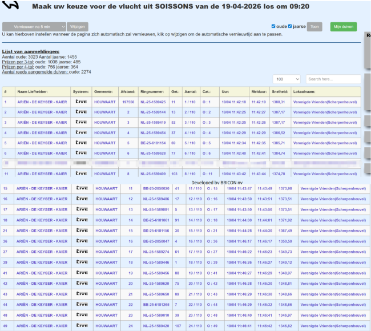The image size is (371, 331).
Task: Open the rows-per-page dropdown showing 100
Action: coord(287,79)
